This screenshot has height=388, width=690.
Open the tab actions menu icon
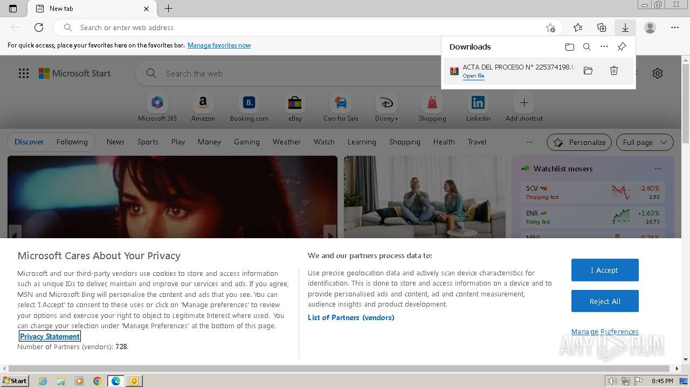[13, 9]
